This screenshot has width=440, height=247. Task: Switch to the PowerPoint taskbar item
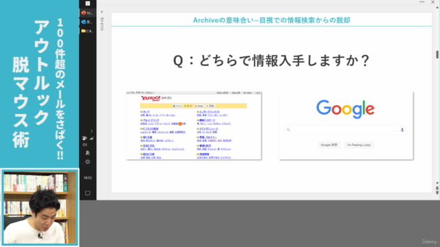(x=87, y=13)
